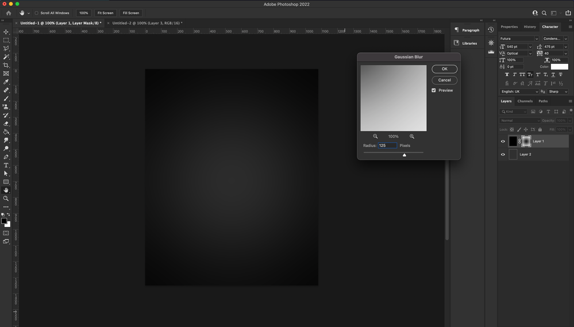Viewport: 574px width, 327px height.
Task: Select the Zoom tool in toolbar
Action: pyautogui.click(x=6, y=198)
